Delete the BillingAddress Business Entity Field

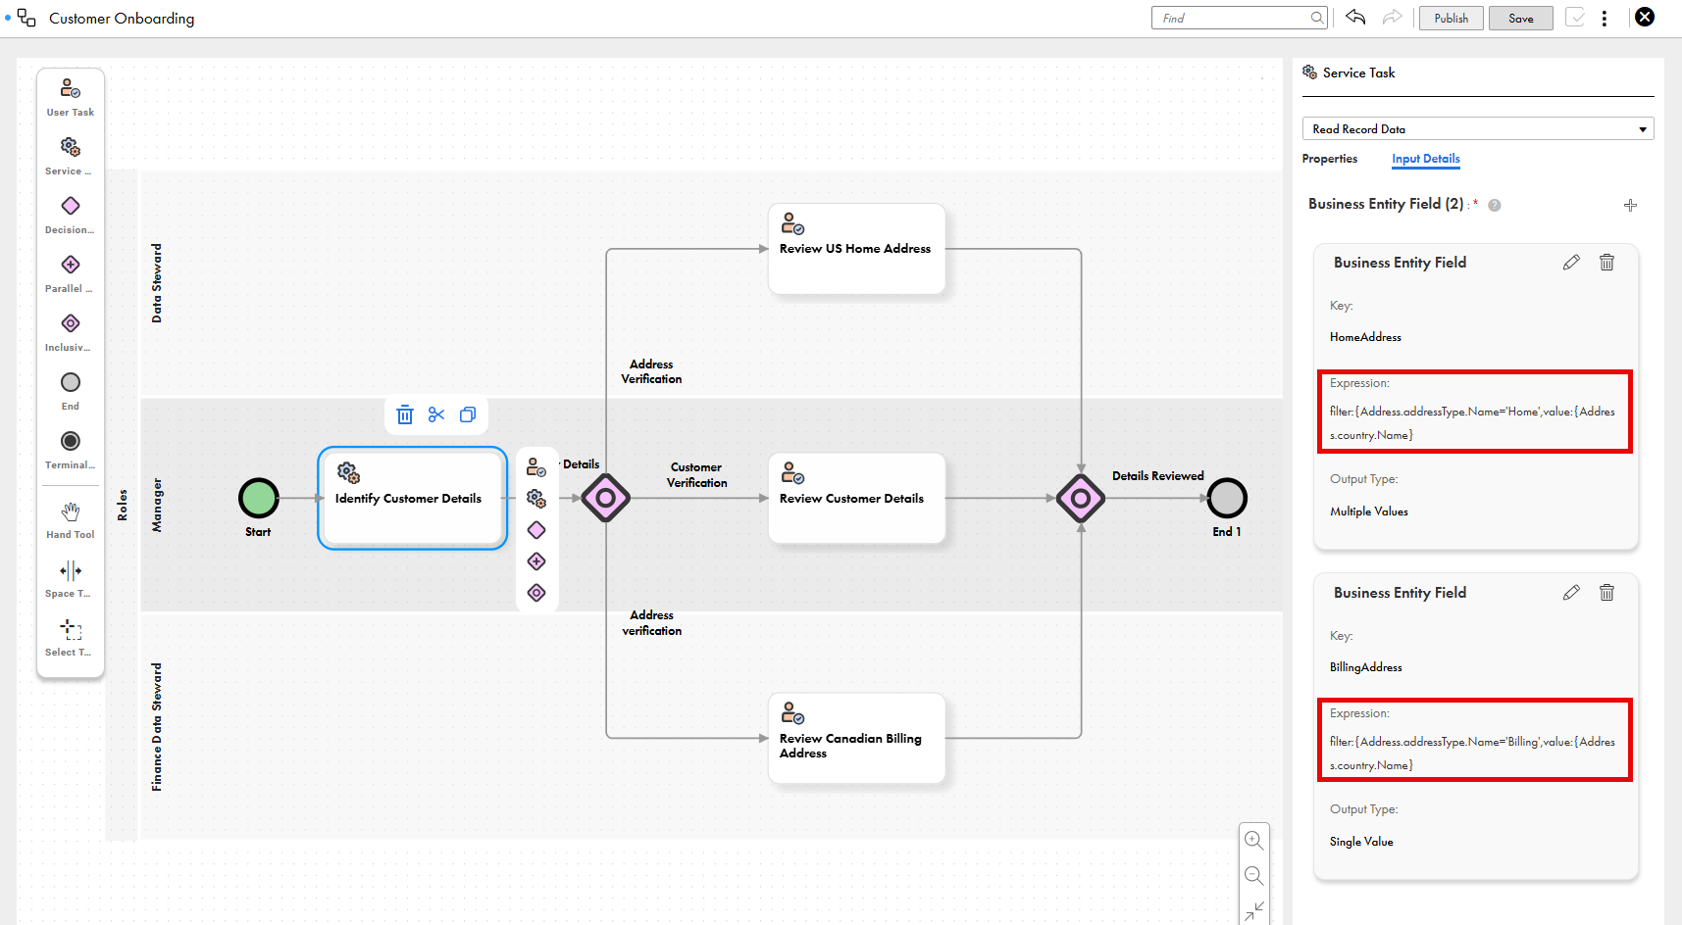click(1606, 592)
